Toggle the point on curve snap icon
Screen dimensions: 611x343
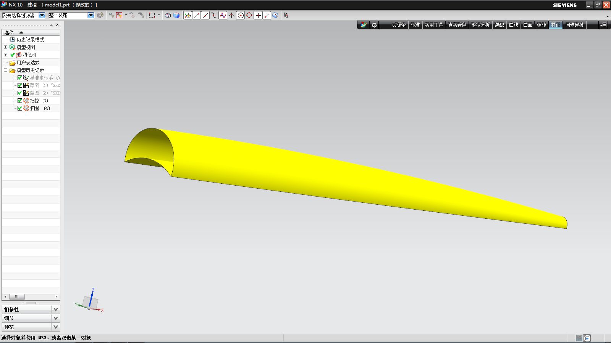(267, 15)
